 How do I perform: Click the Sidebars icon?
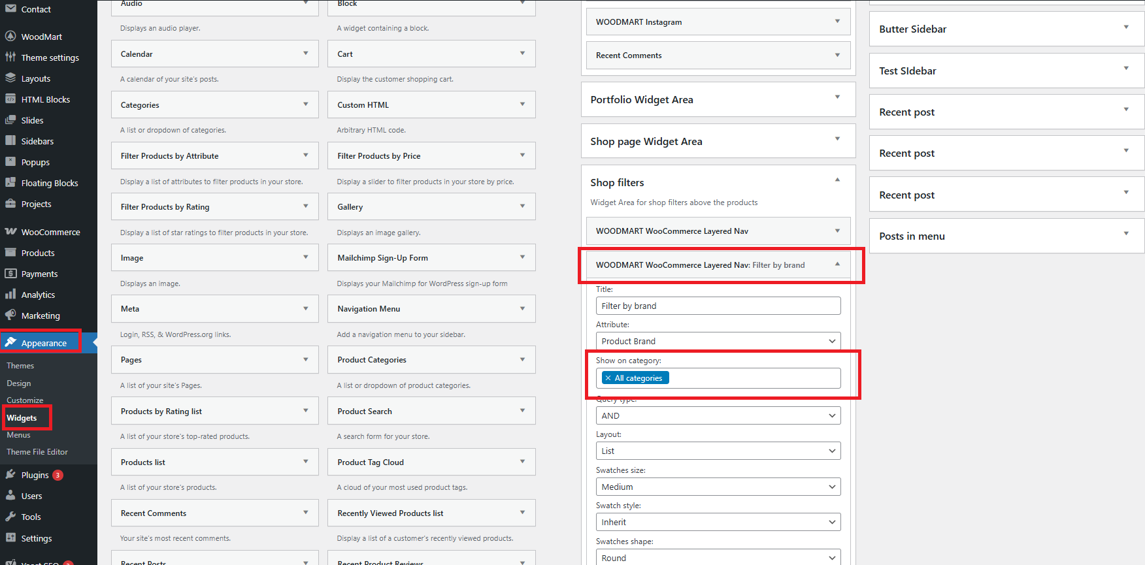[x=10, y=140]
